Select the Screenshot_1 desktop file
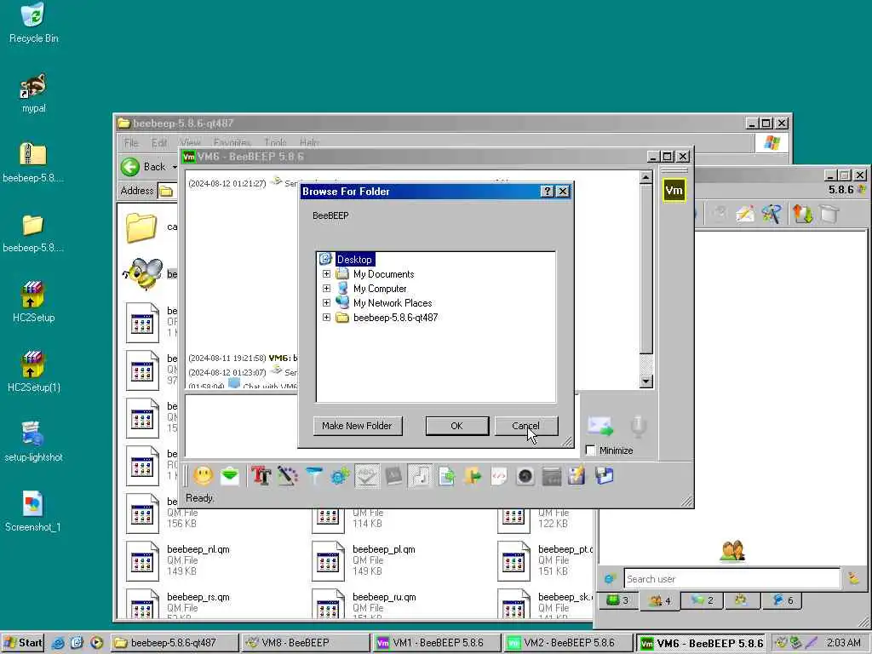Viewport: 872px width, 654px height. pos(33,512)
